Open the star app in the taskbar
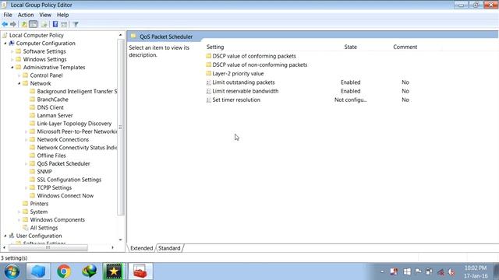 pos(114,271)
